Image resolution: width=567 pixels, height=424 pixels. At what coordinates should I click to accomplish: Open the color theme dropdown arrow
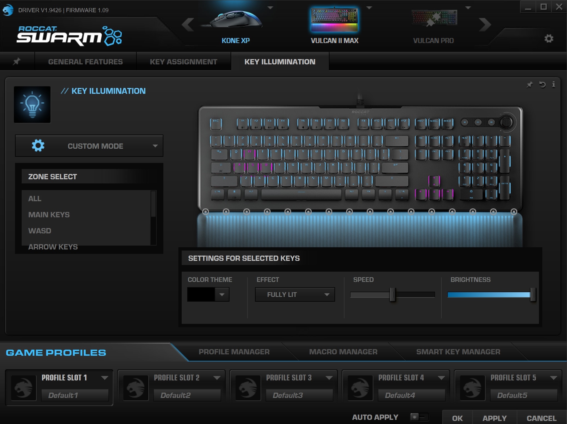[x=222, y=294]
